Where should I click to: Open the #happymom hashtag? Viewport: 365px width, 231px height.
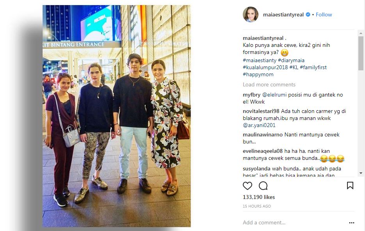(258, 75)
